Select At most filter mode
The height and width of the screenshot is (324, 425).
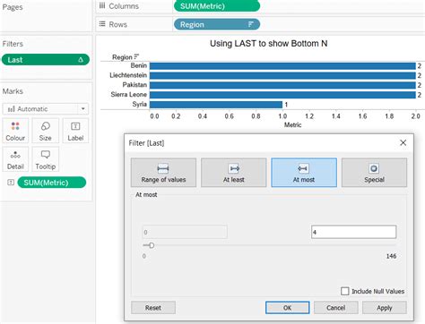[304, 173]
